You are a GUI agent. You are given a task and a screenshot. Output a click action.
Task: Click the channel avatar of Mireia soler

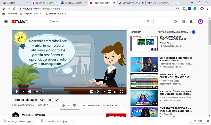pyautogui.click(x=15, y=115)
